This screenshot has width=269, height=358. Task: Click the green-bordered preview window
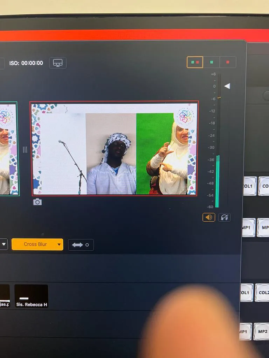[x=9, y=149]
